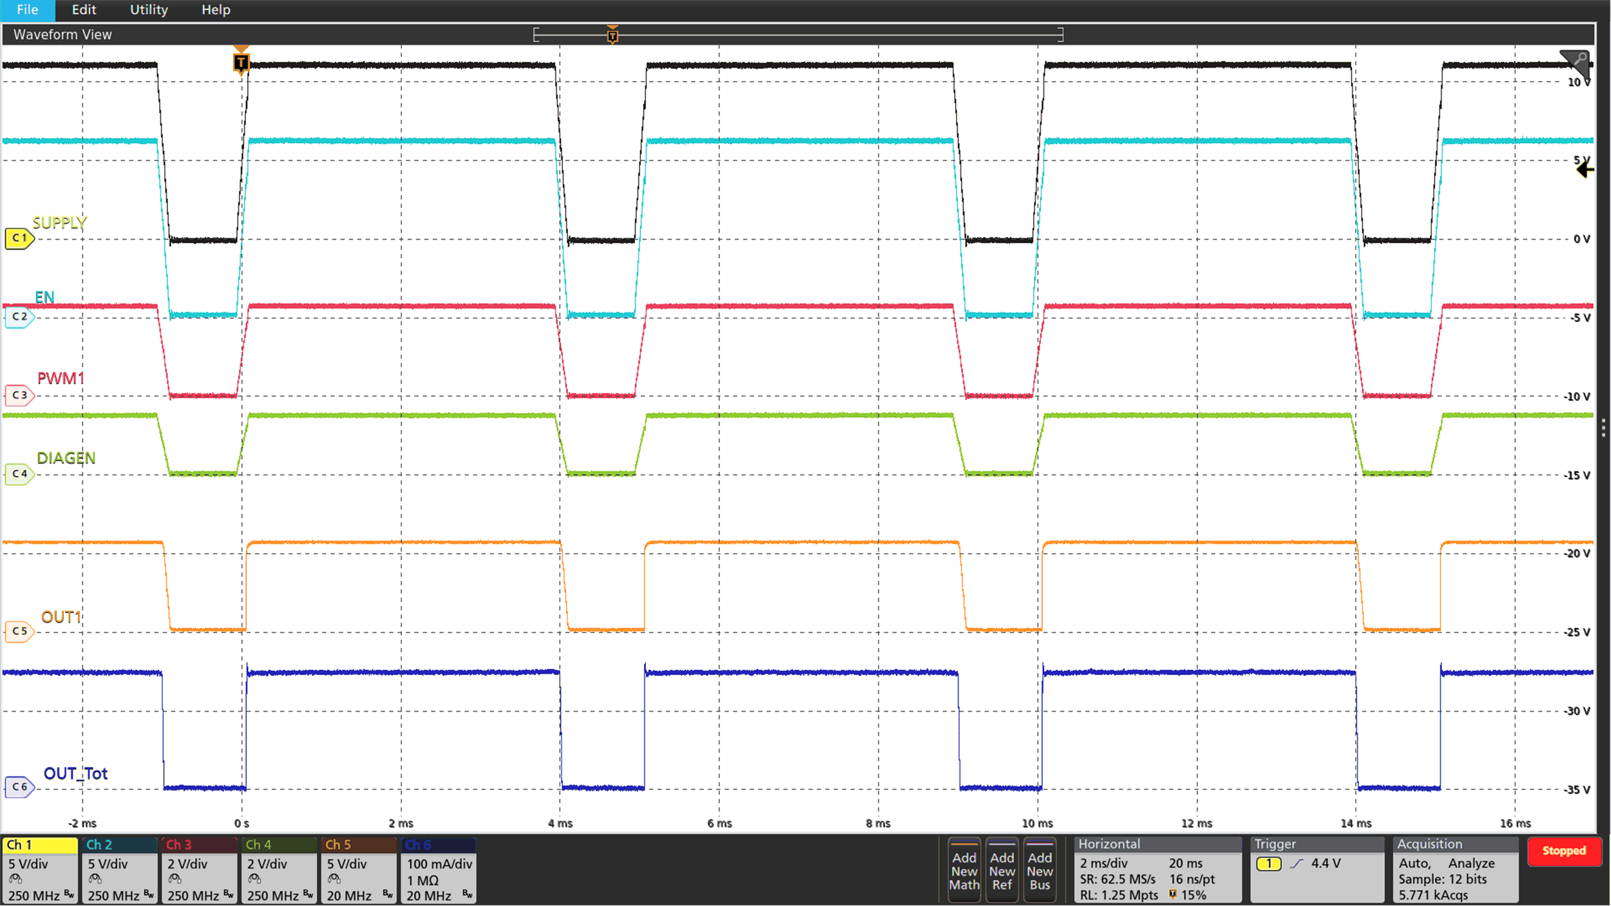
Task: Open the File menu
Action: 27,10
